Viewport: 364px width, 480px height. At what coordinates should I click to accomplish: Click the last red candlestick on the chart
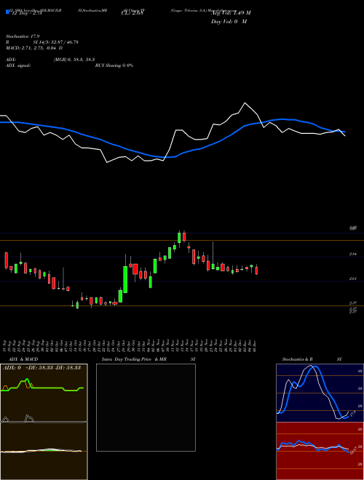tap(256, 271)
